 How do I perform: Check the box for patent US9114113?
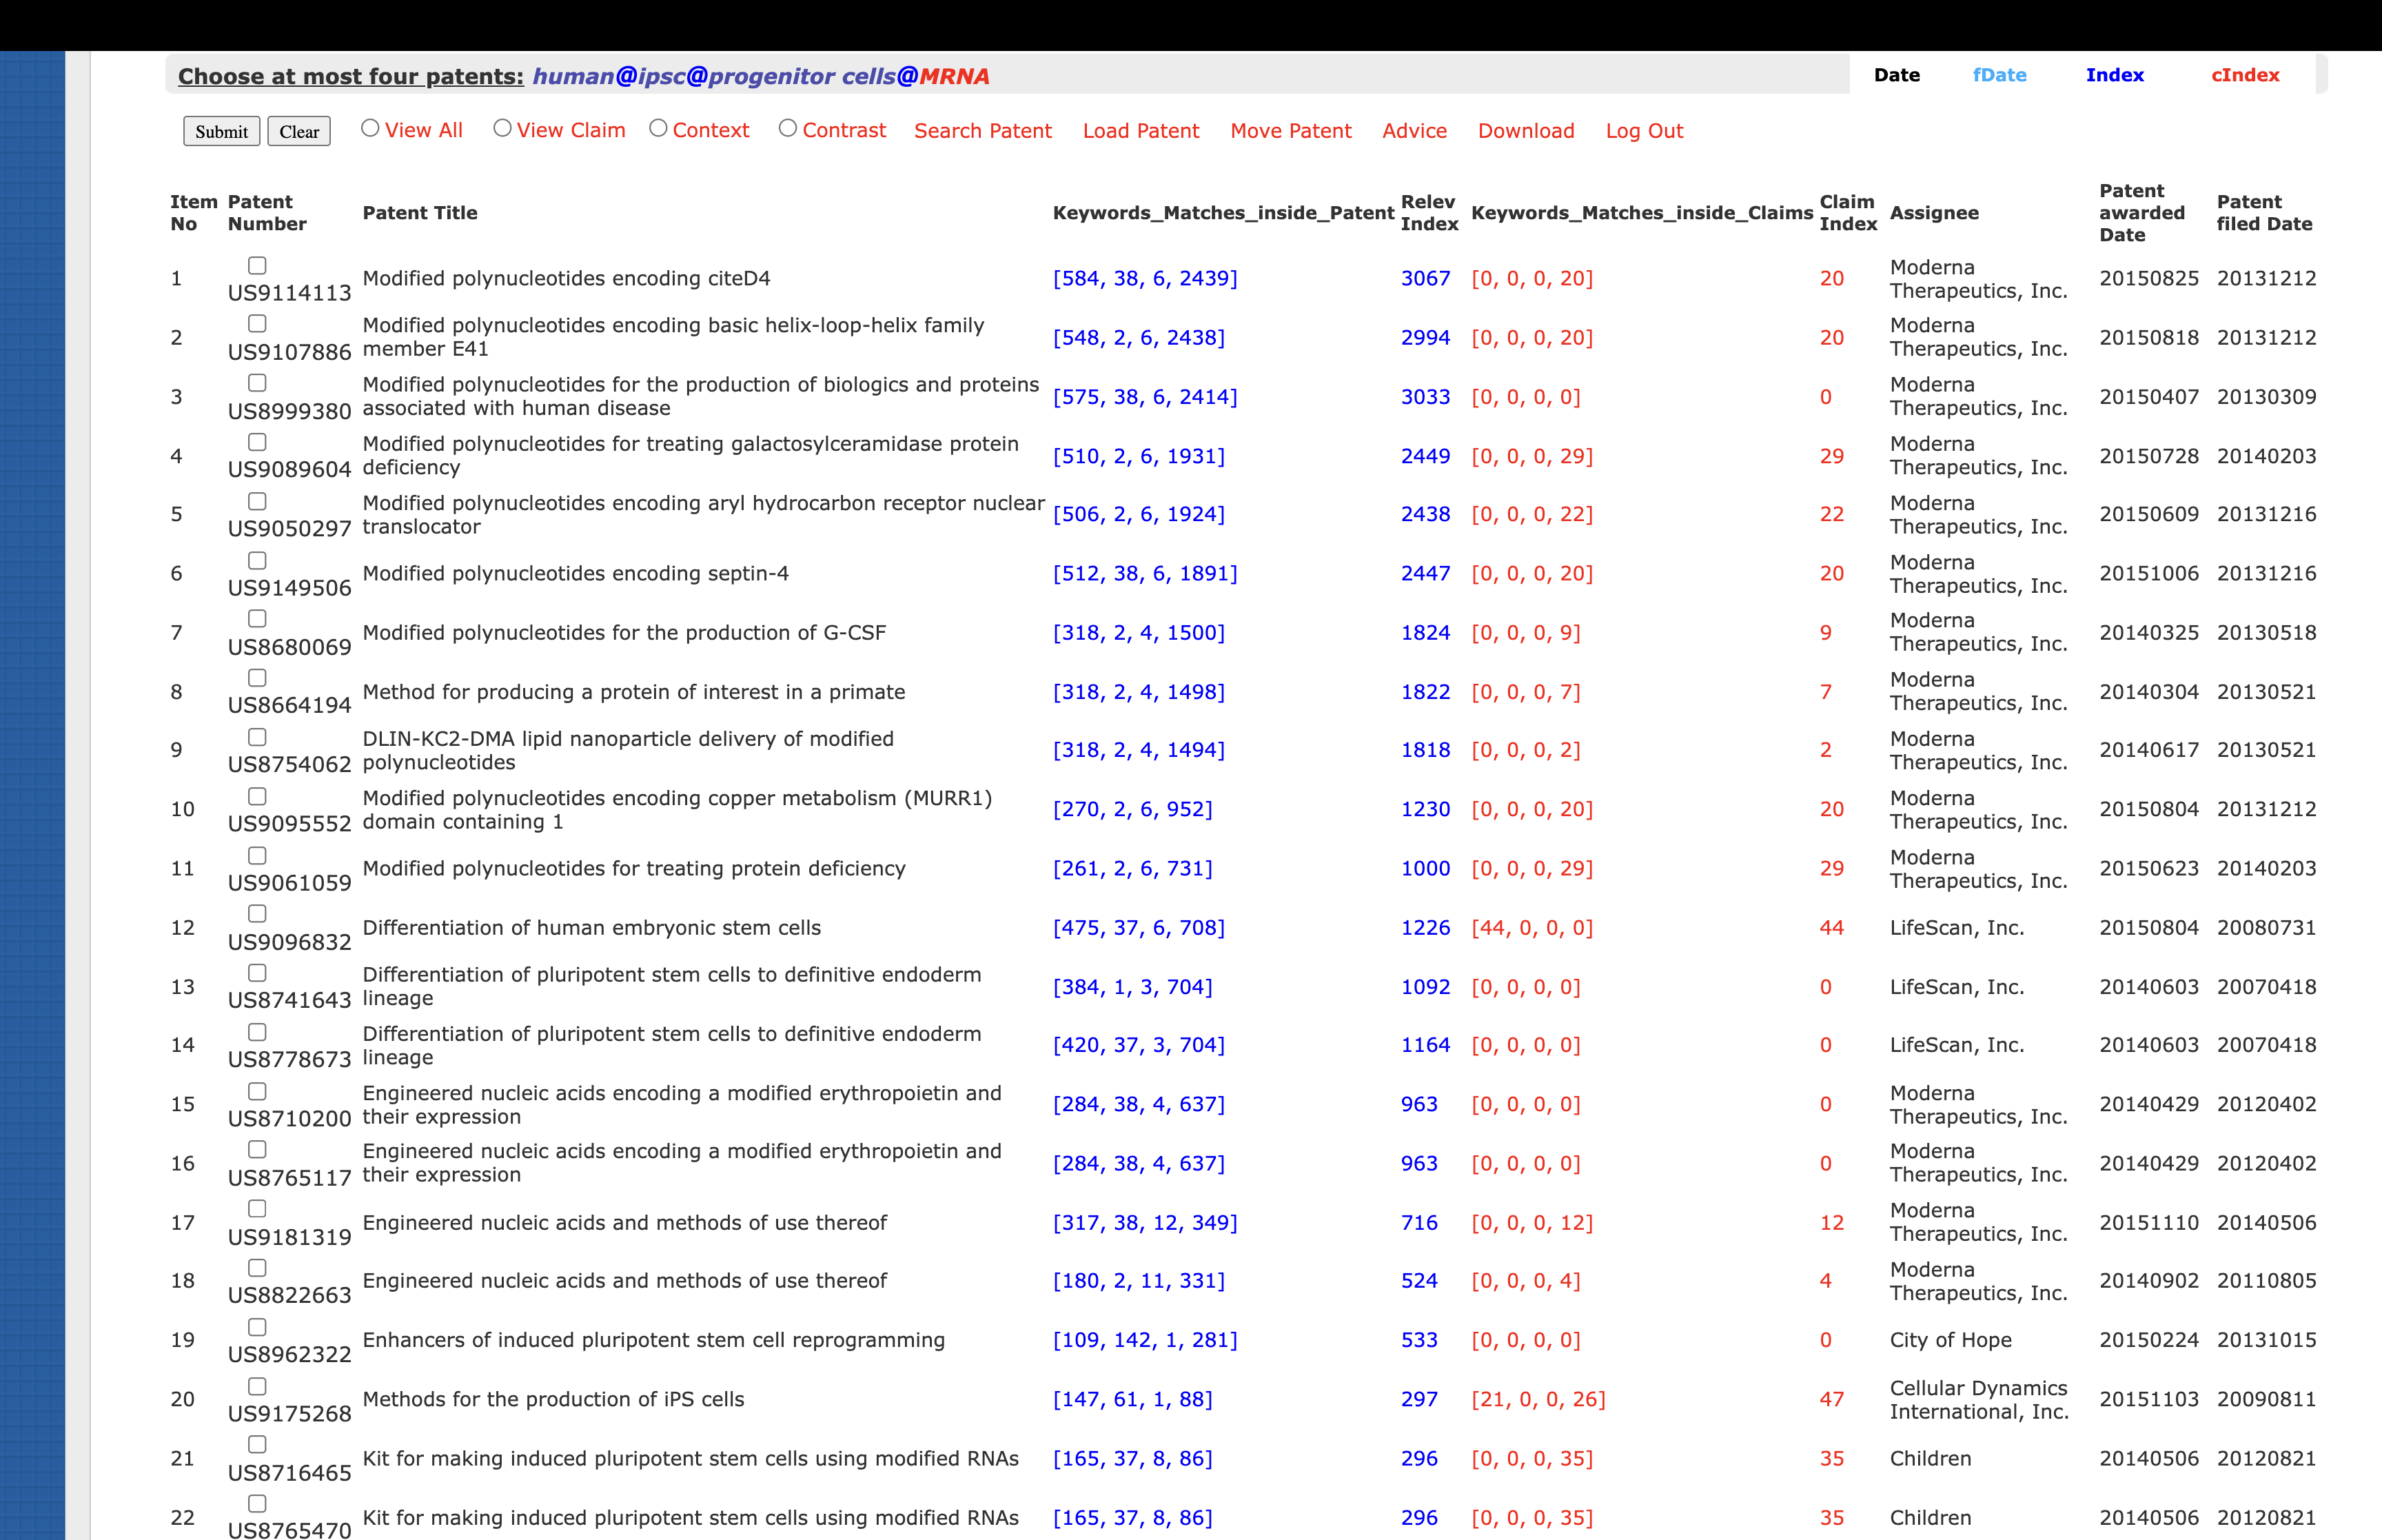tap(257, 265)
